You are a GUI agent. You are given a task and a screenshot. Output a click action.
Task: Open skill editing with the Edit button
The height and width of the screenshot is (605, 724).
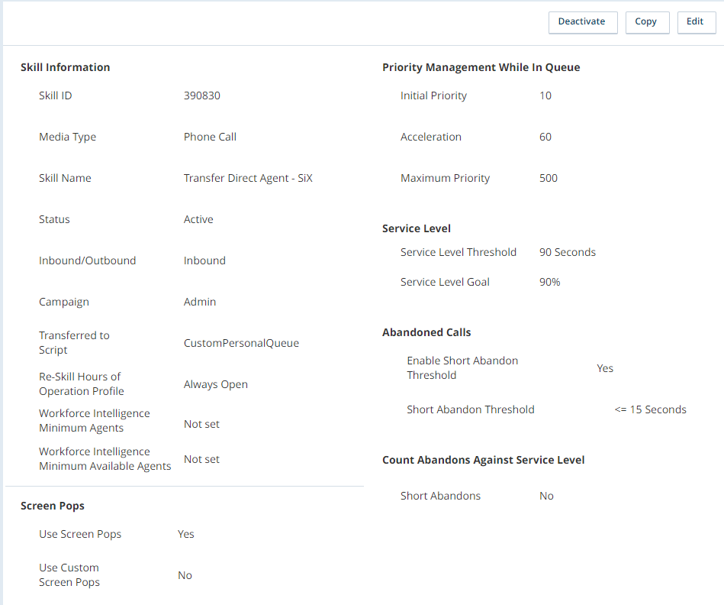pyautogui.click(x=694, y=22)
